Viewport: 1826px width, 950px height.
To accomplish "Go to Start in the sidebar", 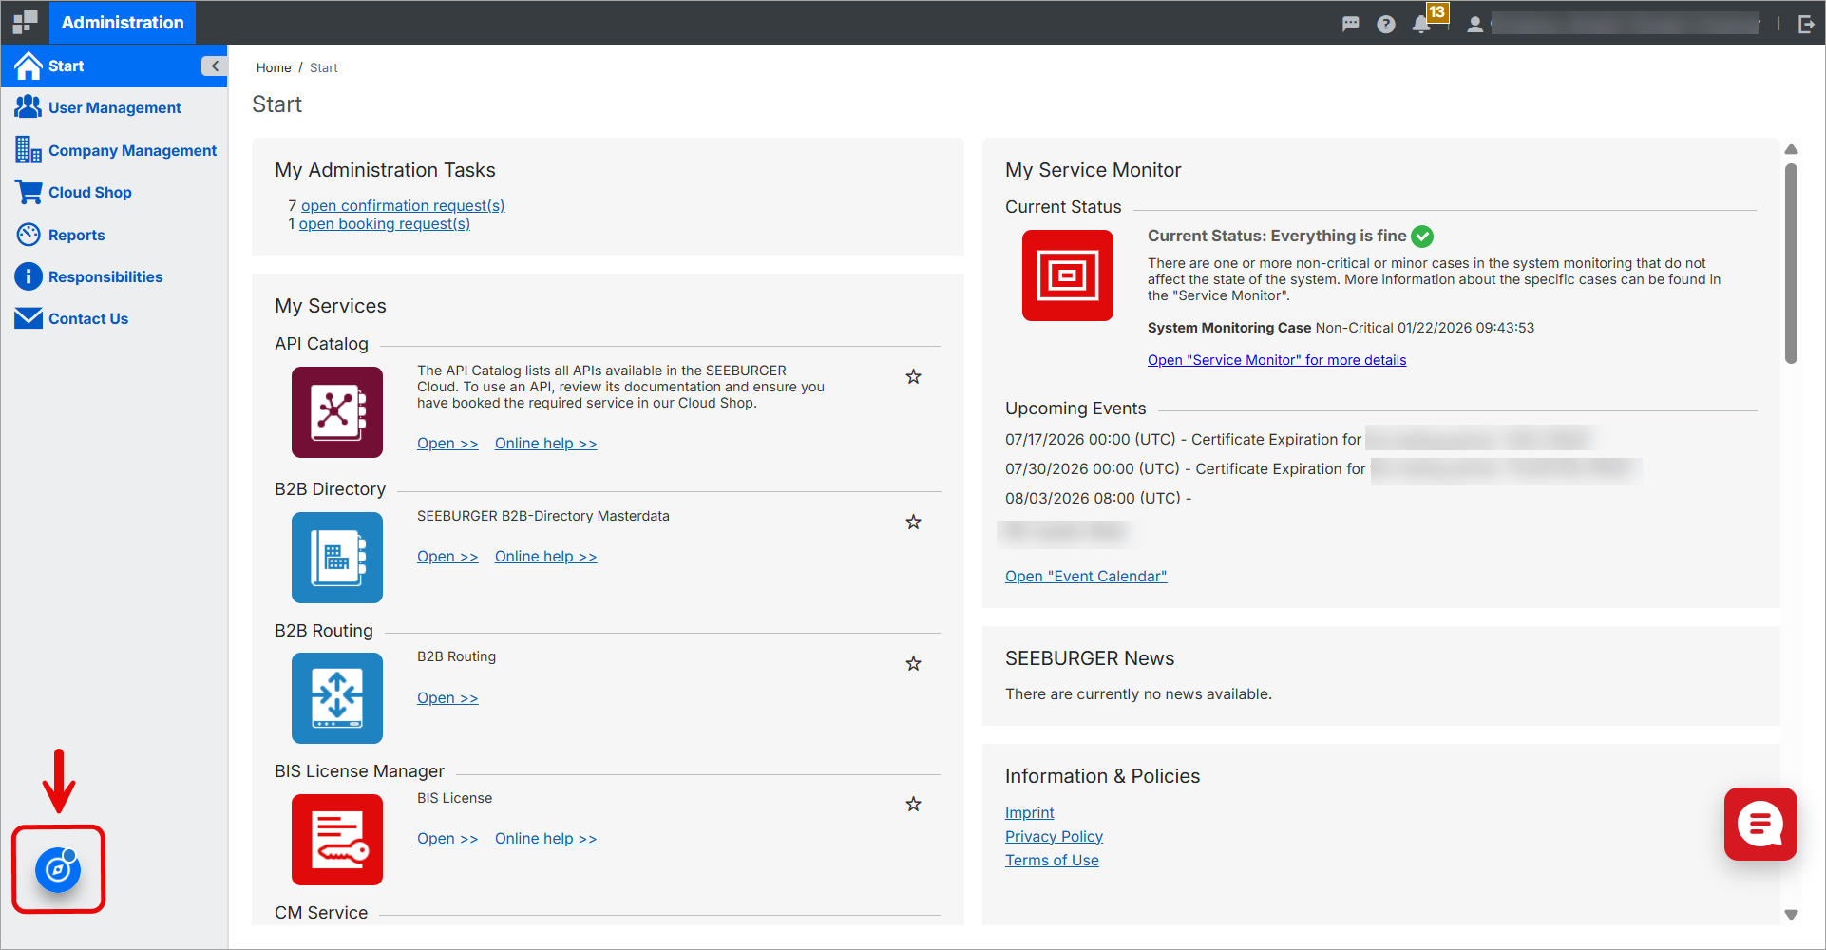I will tap(114, 66).
